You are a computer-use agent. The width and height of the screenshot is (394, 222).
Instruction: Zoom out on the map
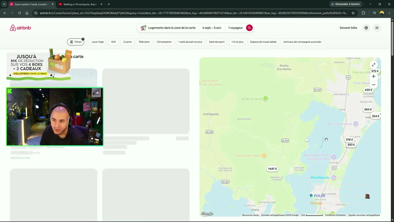[373, 84]
